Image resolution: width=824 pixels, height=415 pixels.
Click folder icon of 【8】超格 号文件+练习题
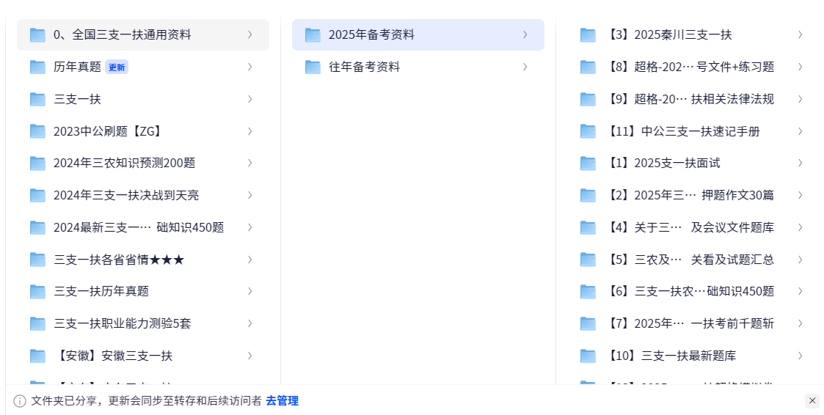(x=588, y=67)
